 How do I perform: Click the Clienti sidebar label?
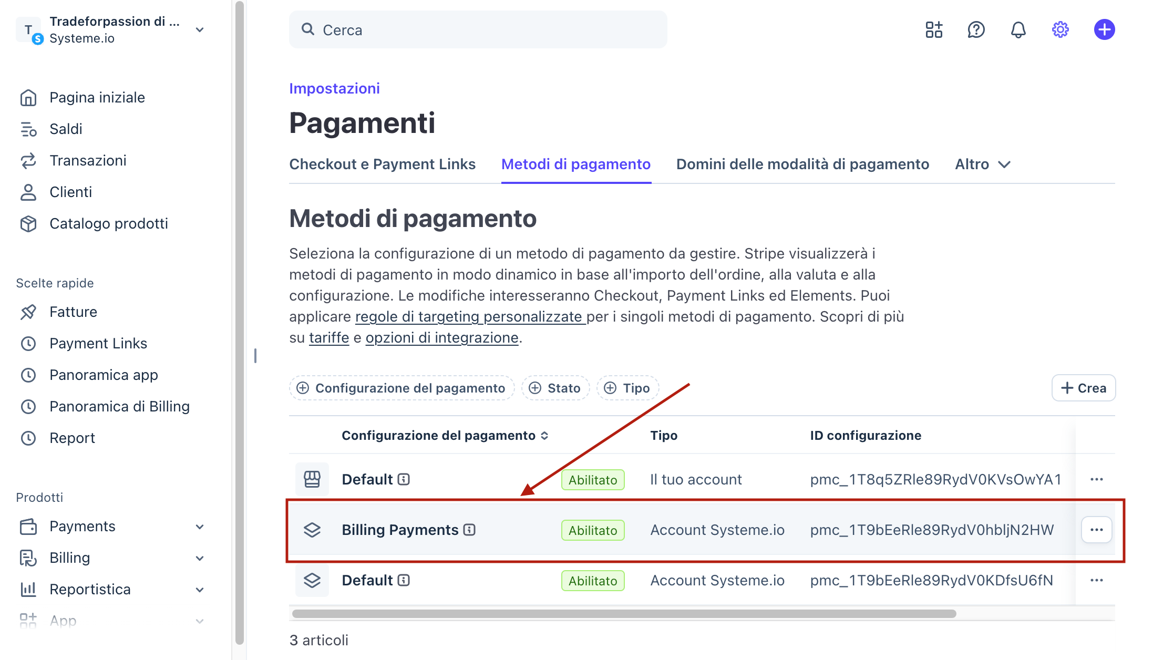[70, 192]
